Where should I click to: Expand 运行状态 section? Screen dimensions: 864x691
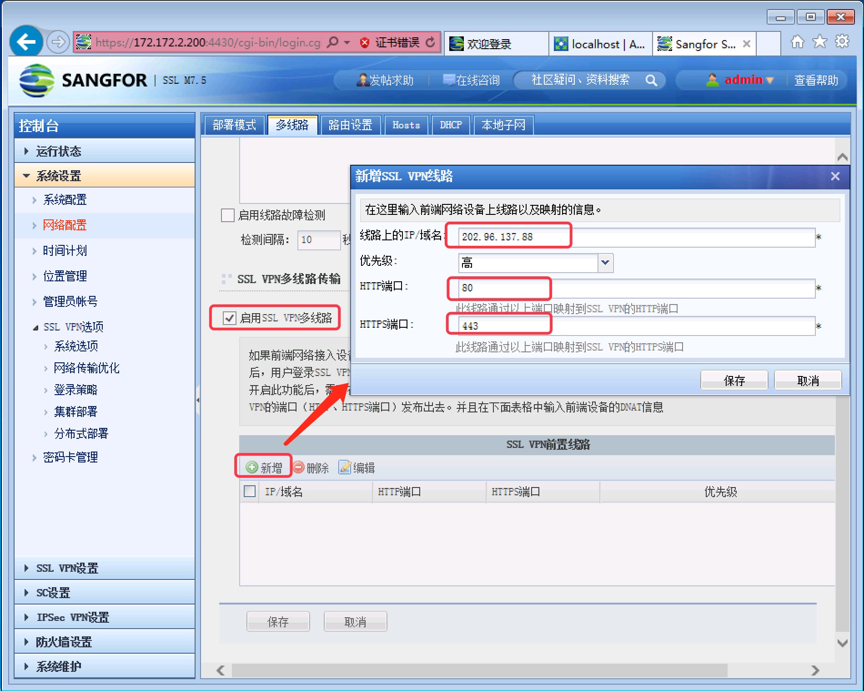105,151
